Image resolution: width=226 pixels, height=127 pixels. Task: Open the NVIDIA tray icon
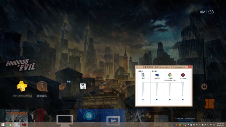point(183,125)
